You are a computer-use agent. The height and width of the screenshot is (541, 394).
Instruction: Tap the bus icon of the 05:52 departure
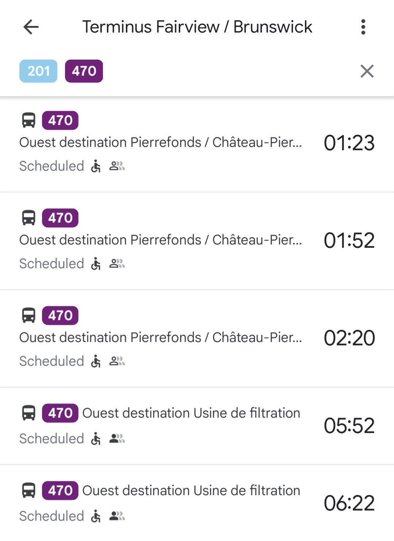[x=29, y=413]
